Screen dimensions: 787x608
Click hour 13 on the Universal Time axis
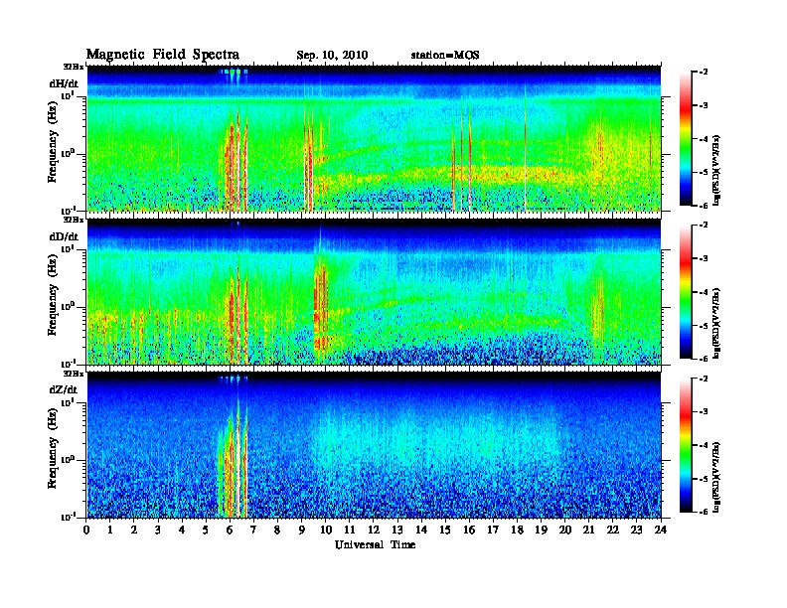(397, 531)
